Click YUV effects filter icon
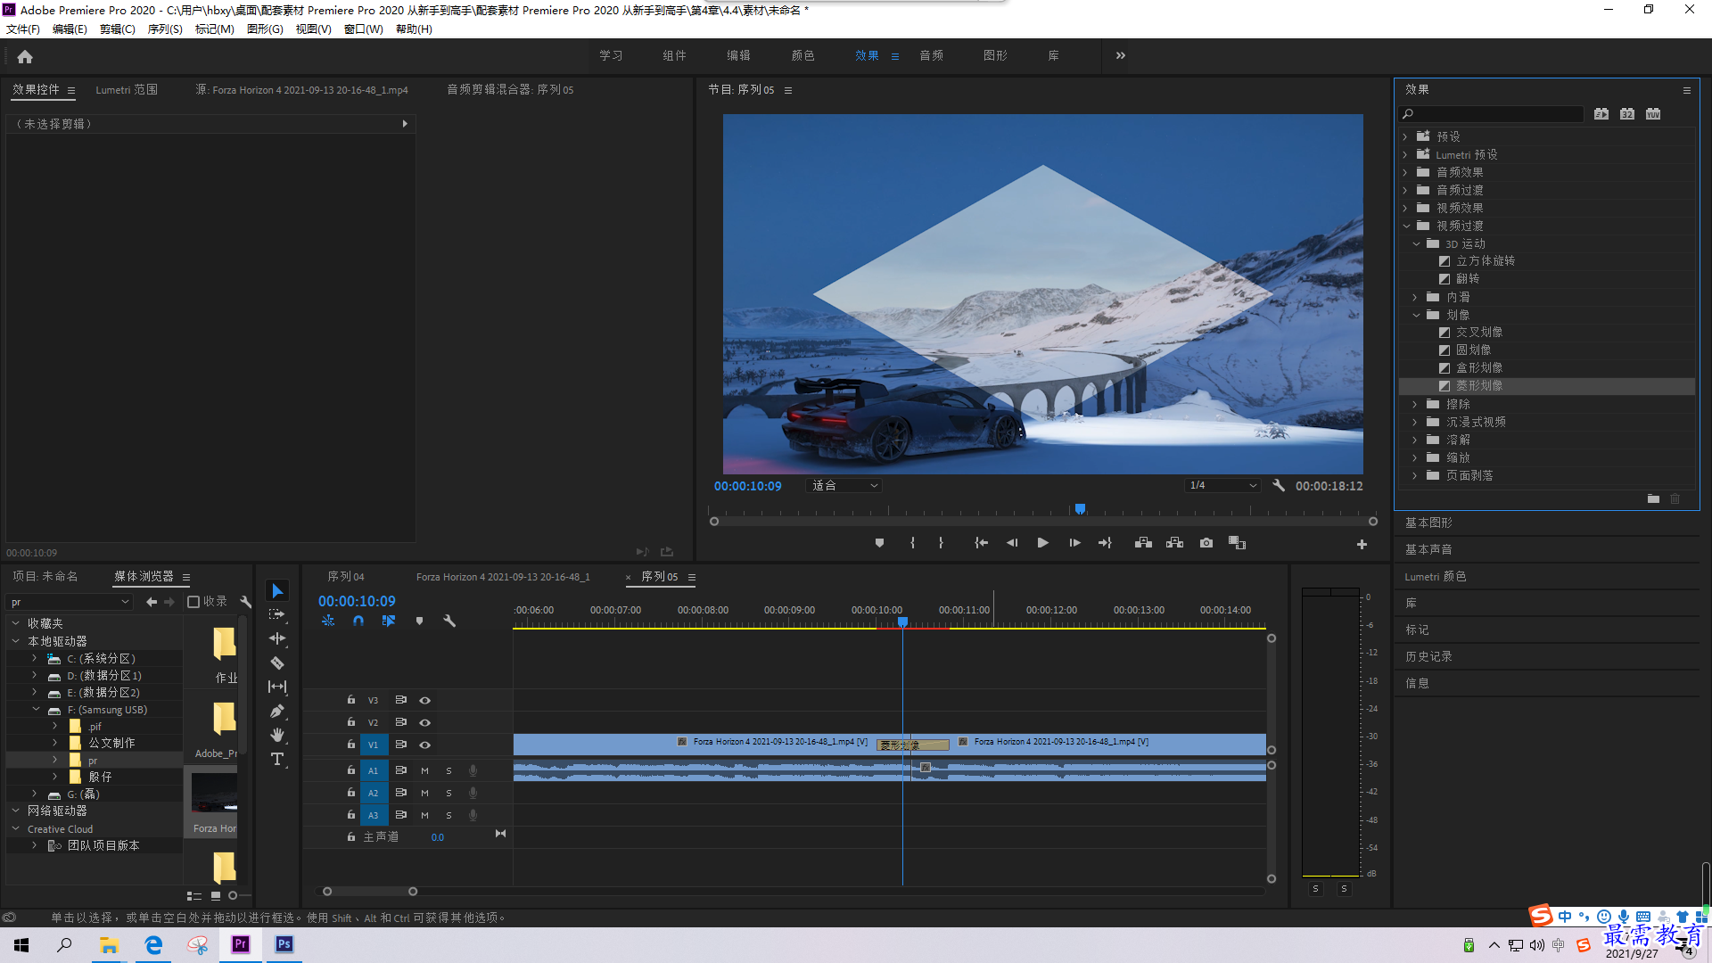This screenshot has width=1712, height=963. click(1653, 114)
